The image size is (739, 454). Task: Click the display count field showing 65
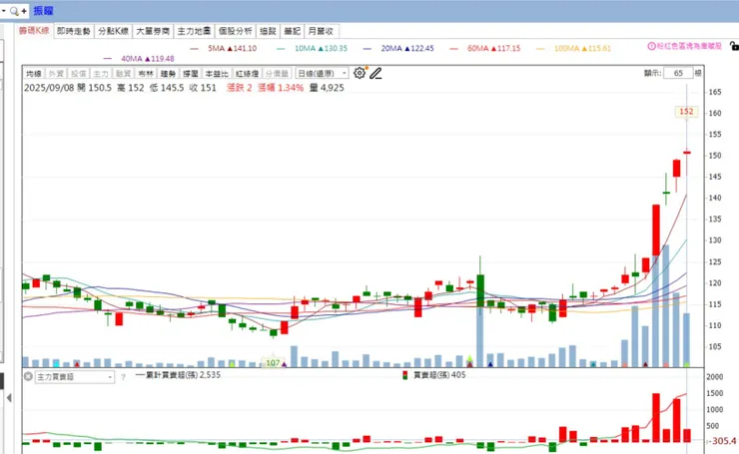coord(678,73)
